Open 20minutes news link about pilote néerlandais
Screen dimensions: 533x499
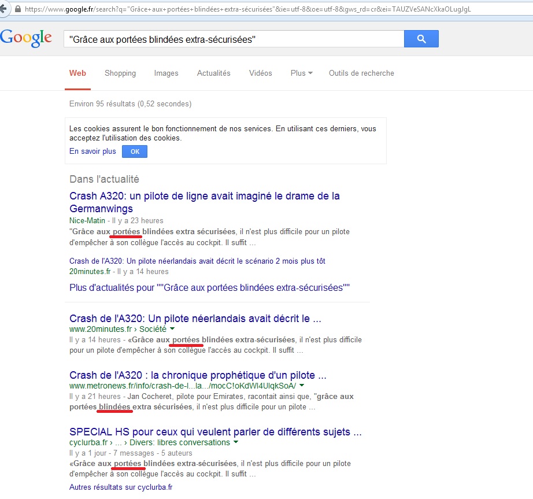[x=197, y=261]
